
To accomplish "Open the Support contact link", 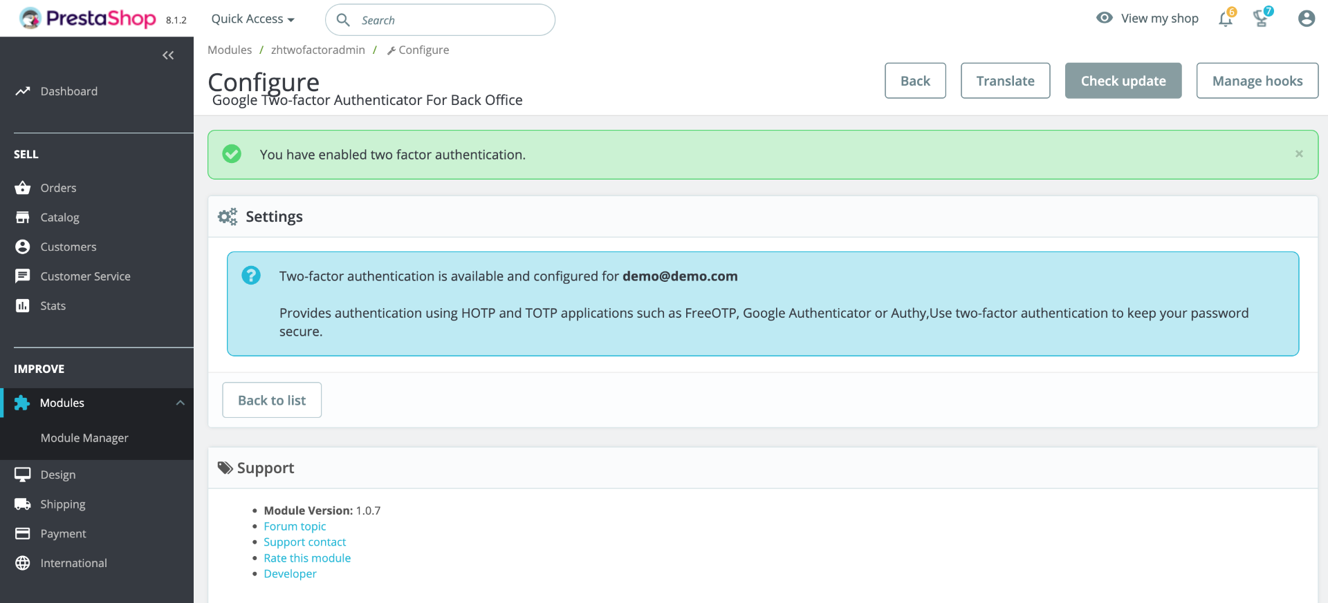I will click(x=305, y=542).
